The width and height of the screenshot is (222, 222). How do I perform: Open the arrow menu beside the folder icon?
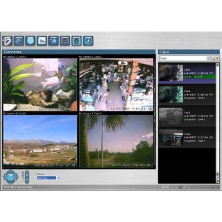(217, 59)
